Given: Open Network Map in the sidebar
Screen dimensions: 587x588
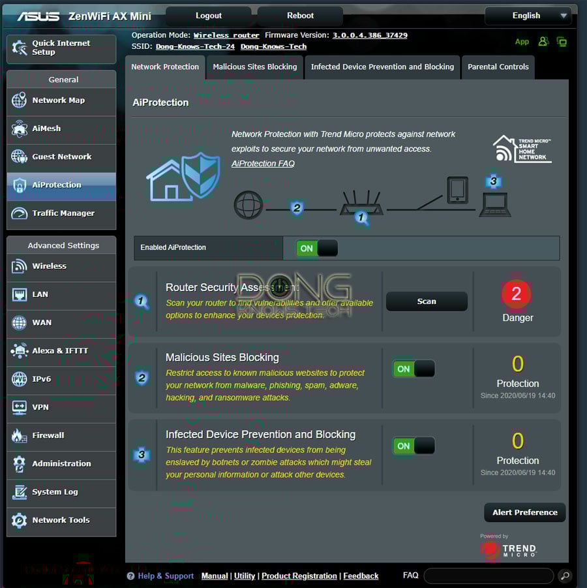Looking at the screenshot, I should [61, 101].
